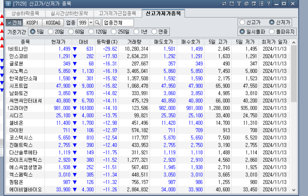Click the down arrow icon in 비트나인 row
308x196 pixels.
coord(75,49)
